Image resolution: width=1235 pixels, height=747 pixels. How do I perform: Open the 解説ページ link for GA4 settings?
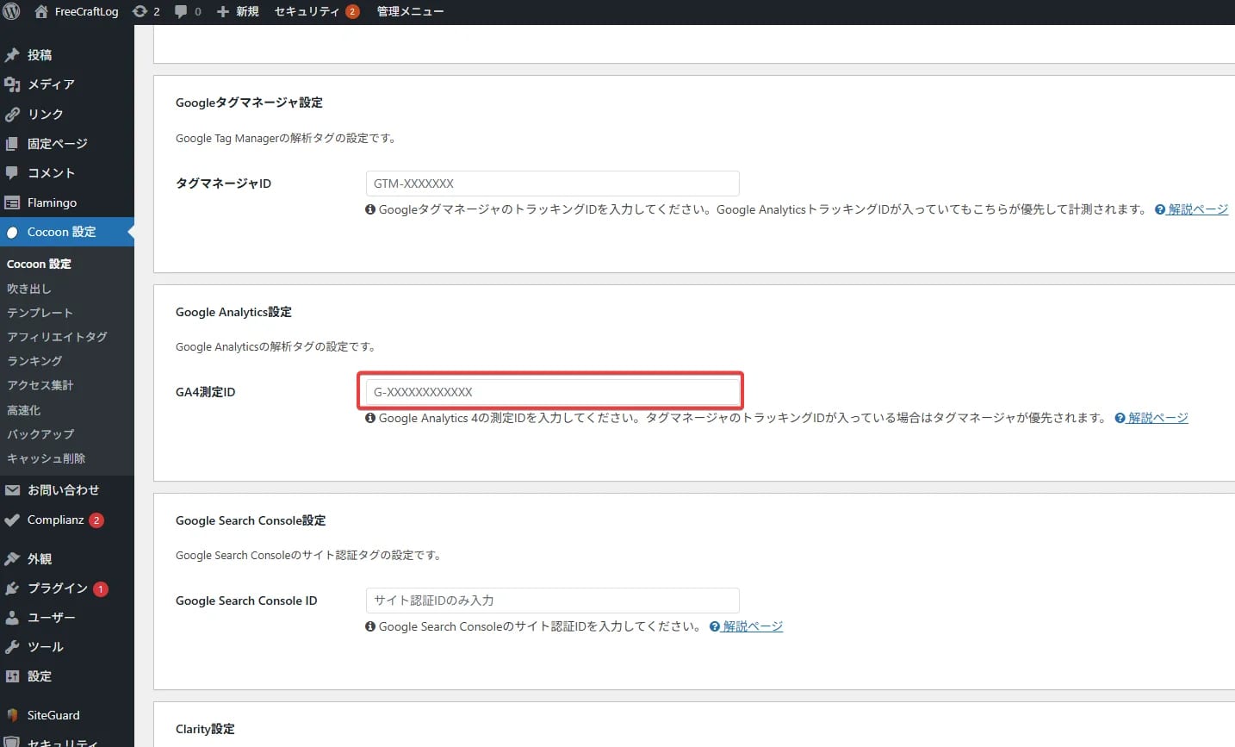[1157, 417]
